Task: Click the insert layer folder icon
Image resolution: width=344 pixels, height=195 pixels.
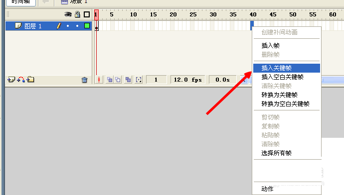Action: coord(30,80)
